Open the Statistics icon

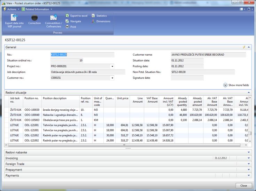point(93,16)
